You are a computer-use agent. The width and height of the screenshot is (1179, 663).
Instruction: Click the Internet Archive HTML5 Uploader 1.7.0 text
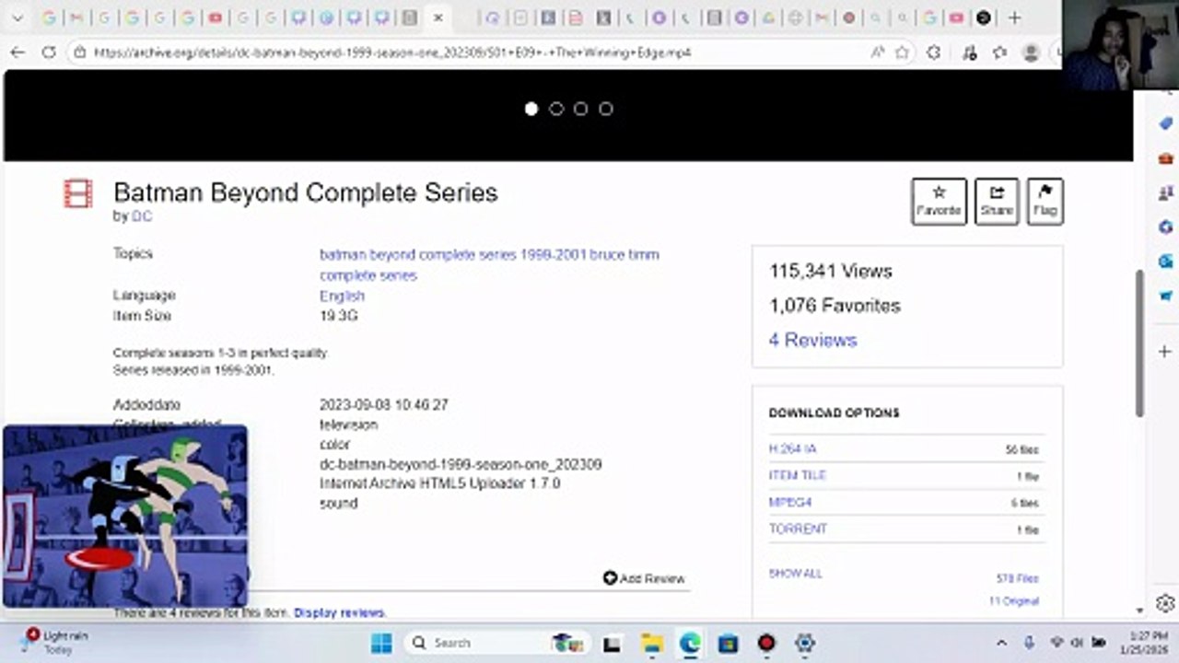click(439, 483)
